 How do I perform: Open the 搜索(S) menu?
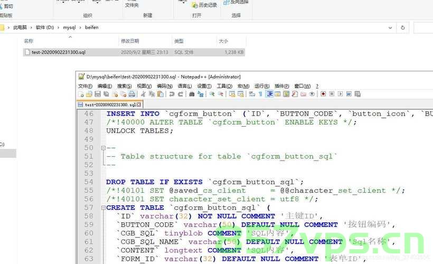[x=125, y=86]
